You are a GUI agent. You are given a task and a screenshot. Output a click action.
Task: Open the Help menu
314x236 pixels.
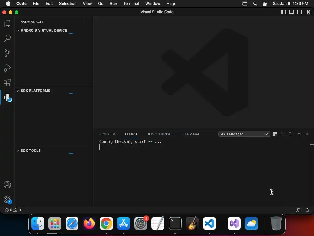click(x=170, y=3)
